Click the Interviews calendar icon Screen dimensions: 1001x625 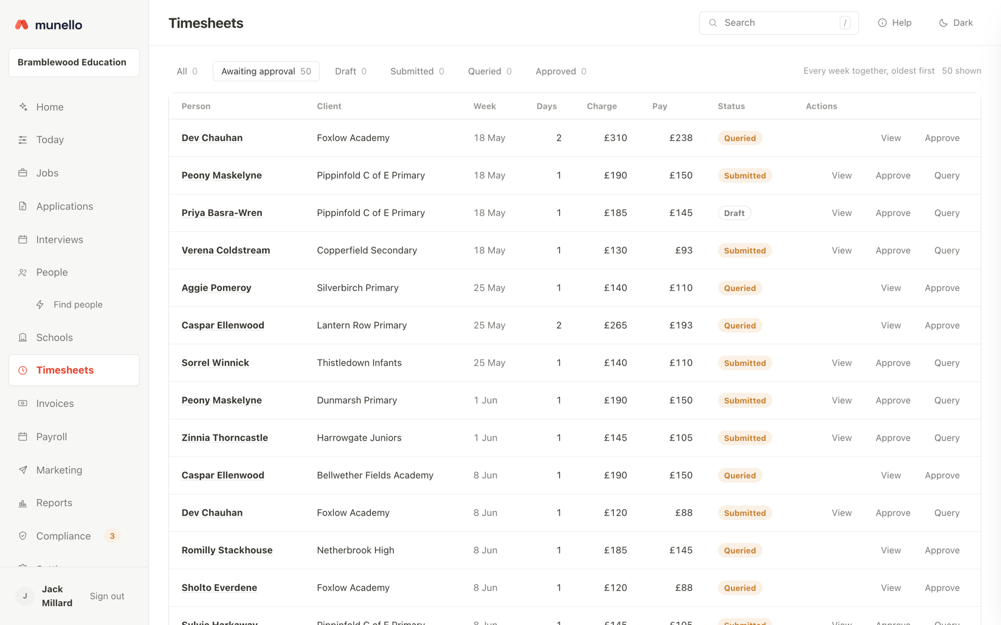pos(23,239)
